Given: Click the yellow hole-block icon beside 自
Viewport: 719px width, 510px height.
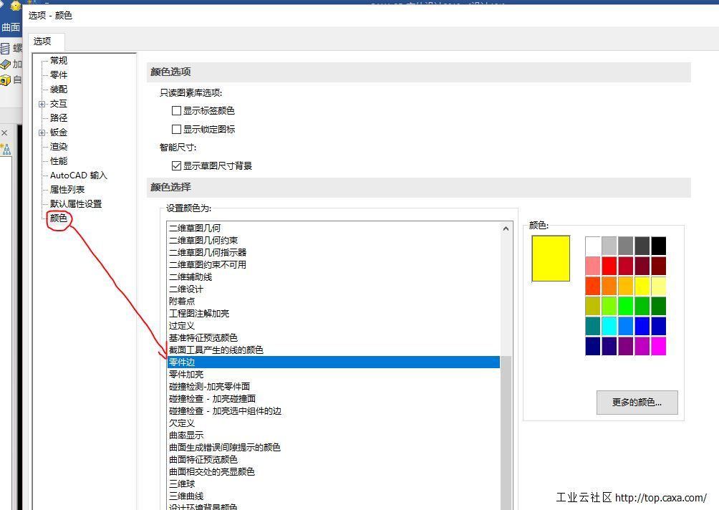Looking at the screenshot, I should (x=6, y=80).
